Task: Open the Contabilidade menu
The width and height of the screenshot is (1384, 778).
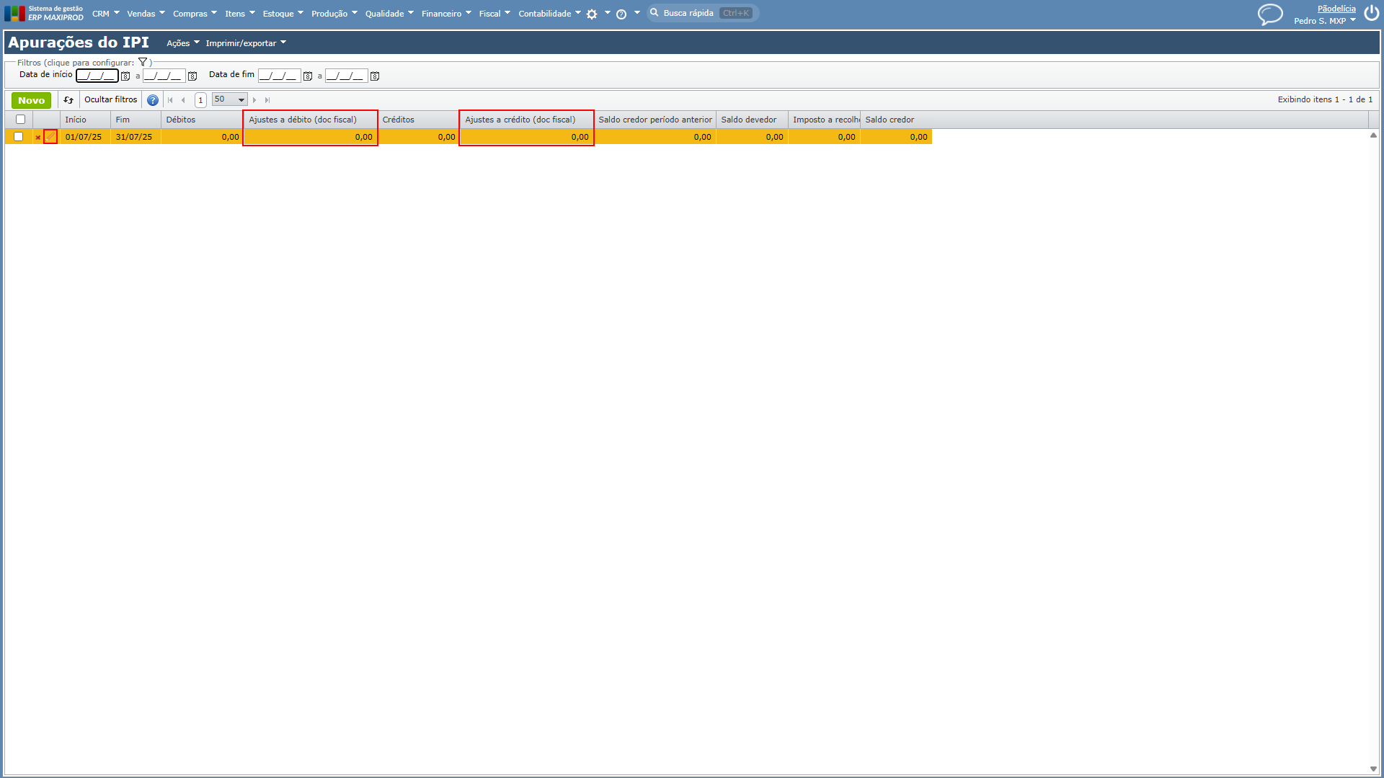Action: [x=549, y=14]
